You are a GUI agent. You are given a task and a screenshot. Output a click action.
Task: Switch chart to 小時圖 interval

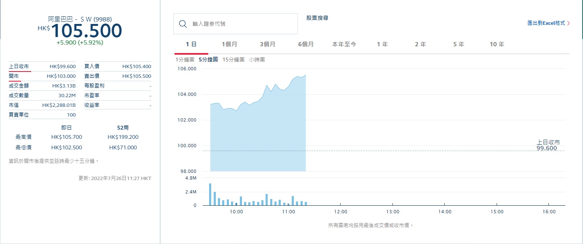257,60
